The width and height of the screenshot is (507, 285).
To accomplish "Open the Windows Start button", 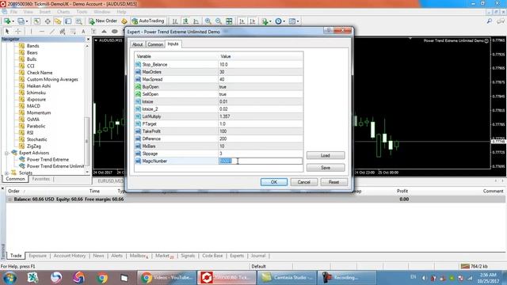I will tap(10, 278).
